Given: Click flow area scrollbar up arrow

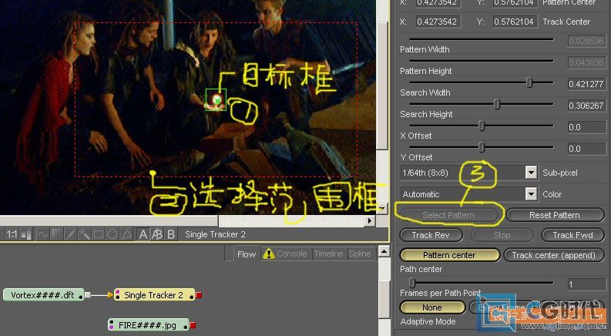Looking at the screenshot, I should [384, 251].
